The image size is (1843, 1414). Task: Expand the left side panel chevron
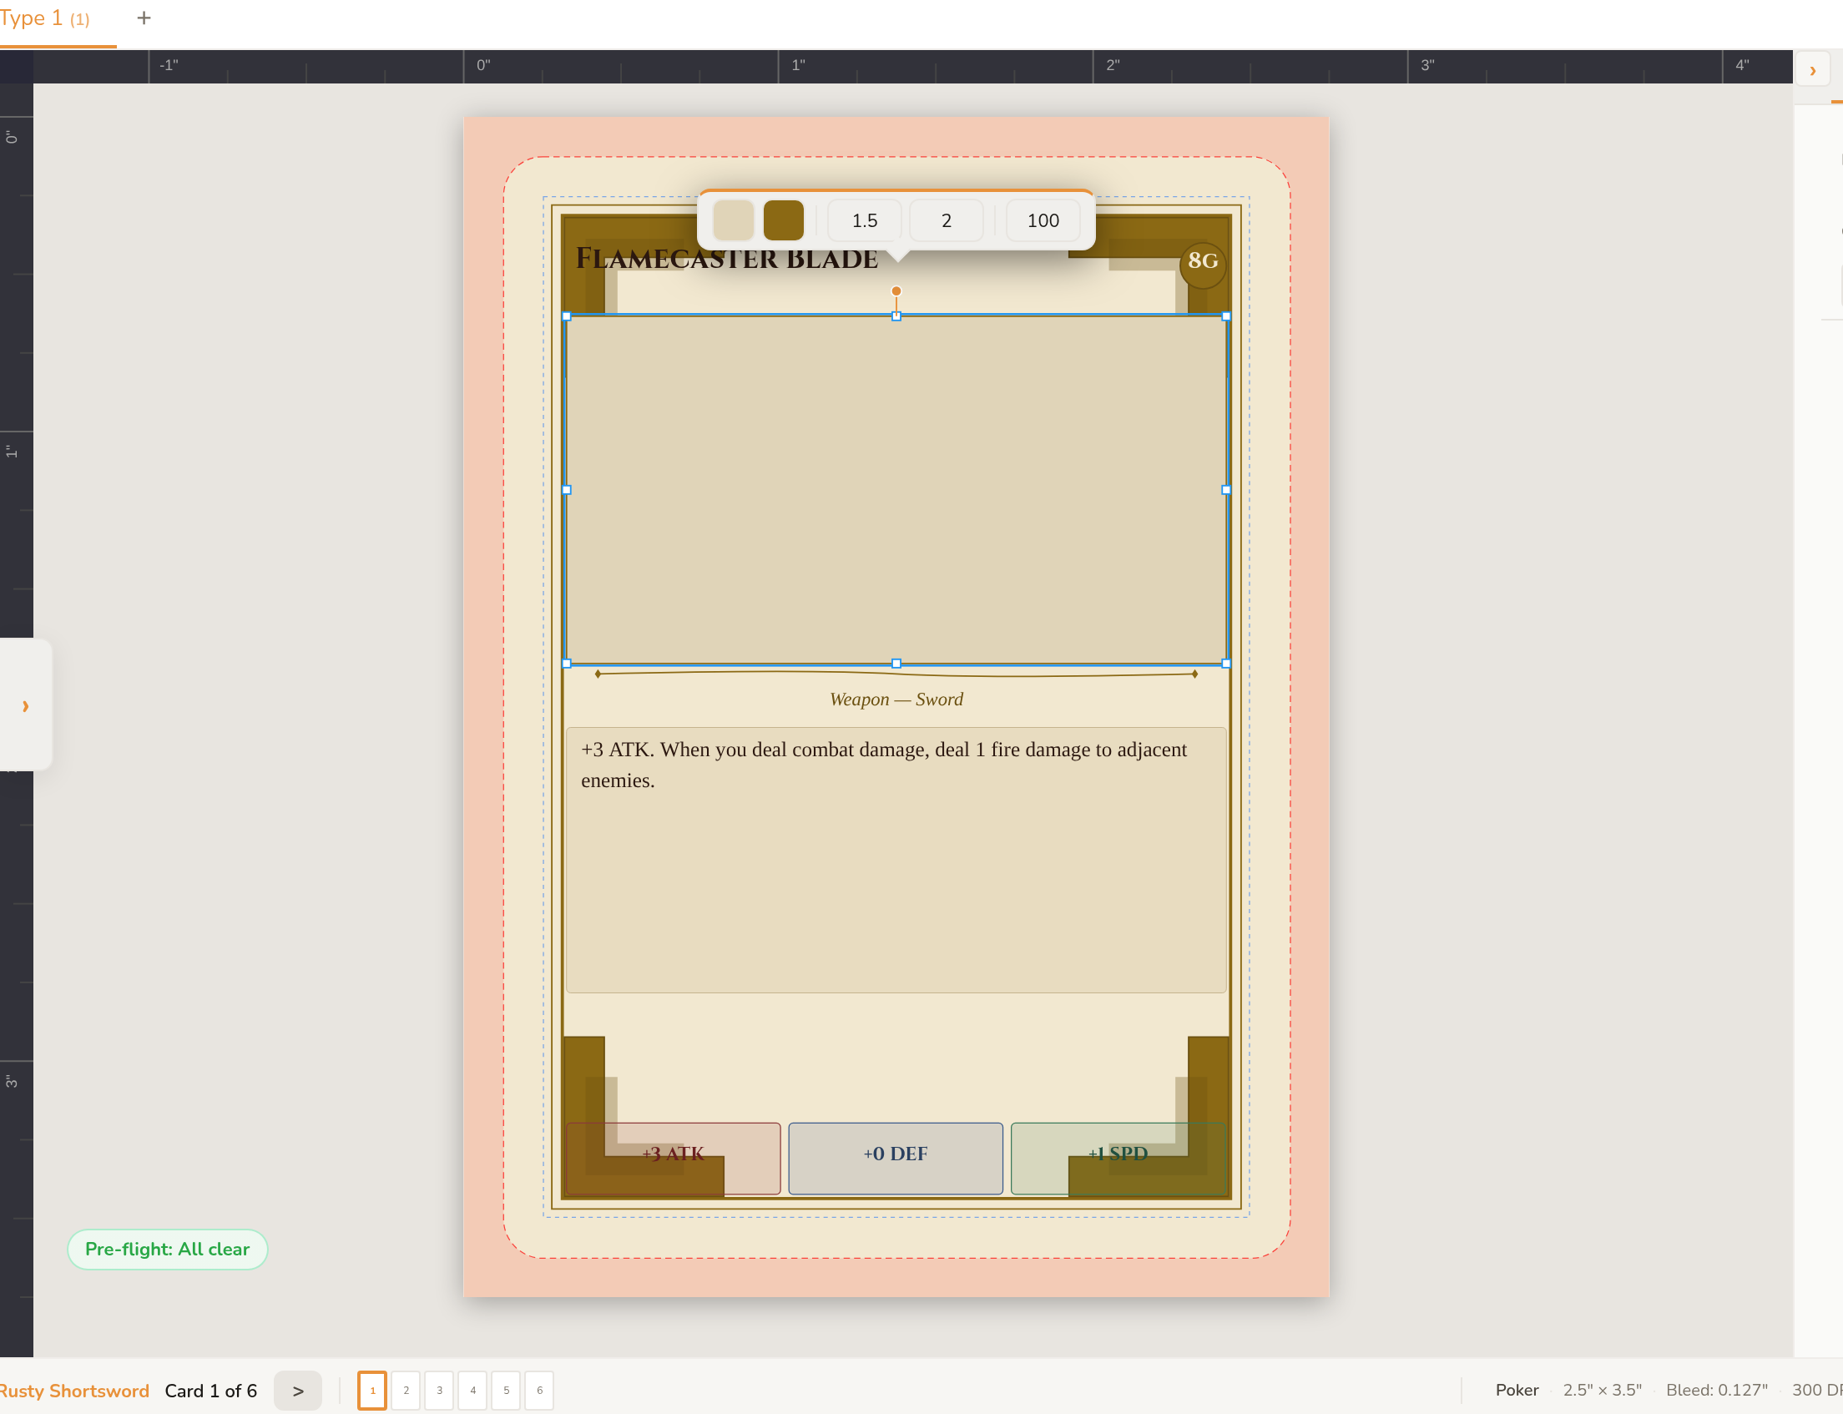(25, 705)
